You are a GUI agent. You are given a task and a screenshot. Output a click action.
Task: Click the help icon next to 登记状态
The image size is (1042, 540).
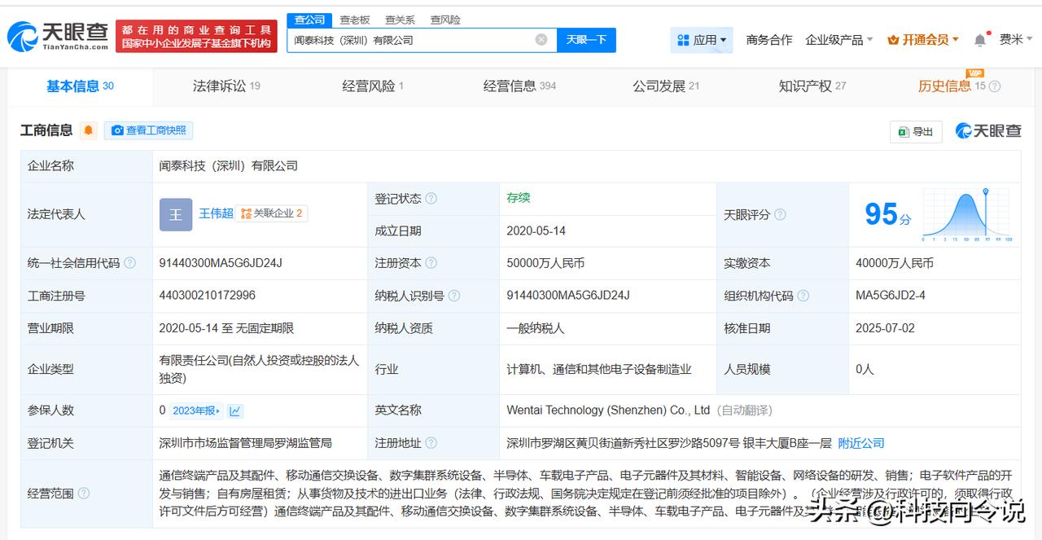(431, 199)
